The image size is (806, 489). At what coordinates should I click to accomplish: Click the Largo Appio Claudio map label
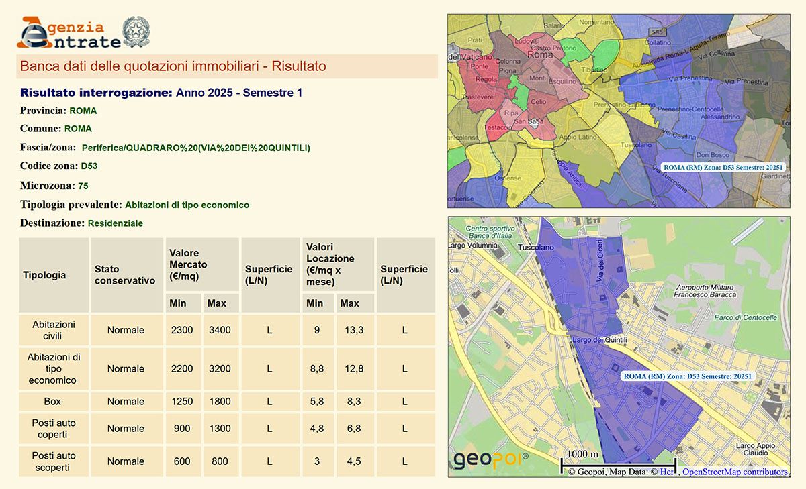click(754, 449)
